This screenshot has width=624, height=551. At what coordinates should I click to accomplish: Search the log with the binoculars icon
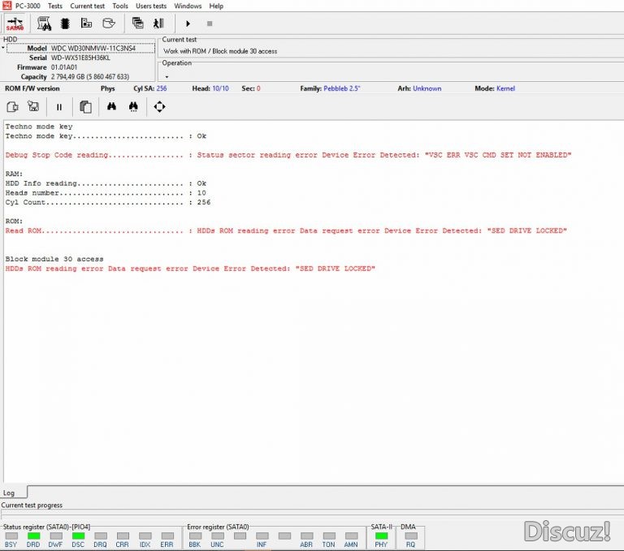(111, 106)
